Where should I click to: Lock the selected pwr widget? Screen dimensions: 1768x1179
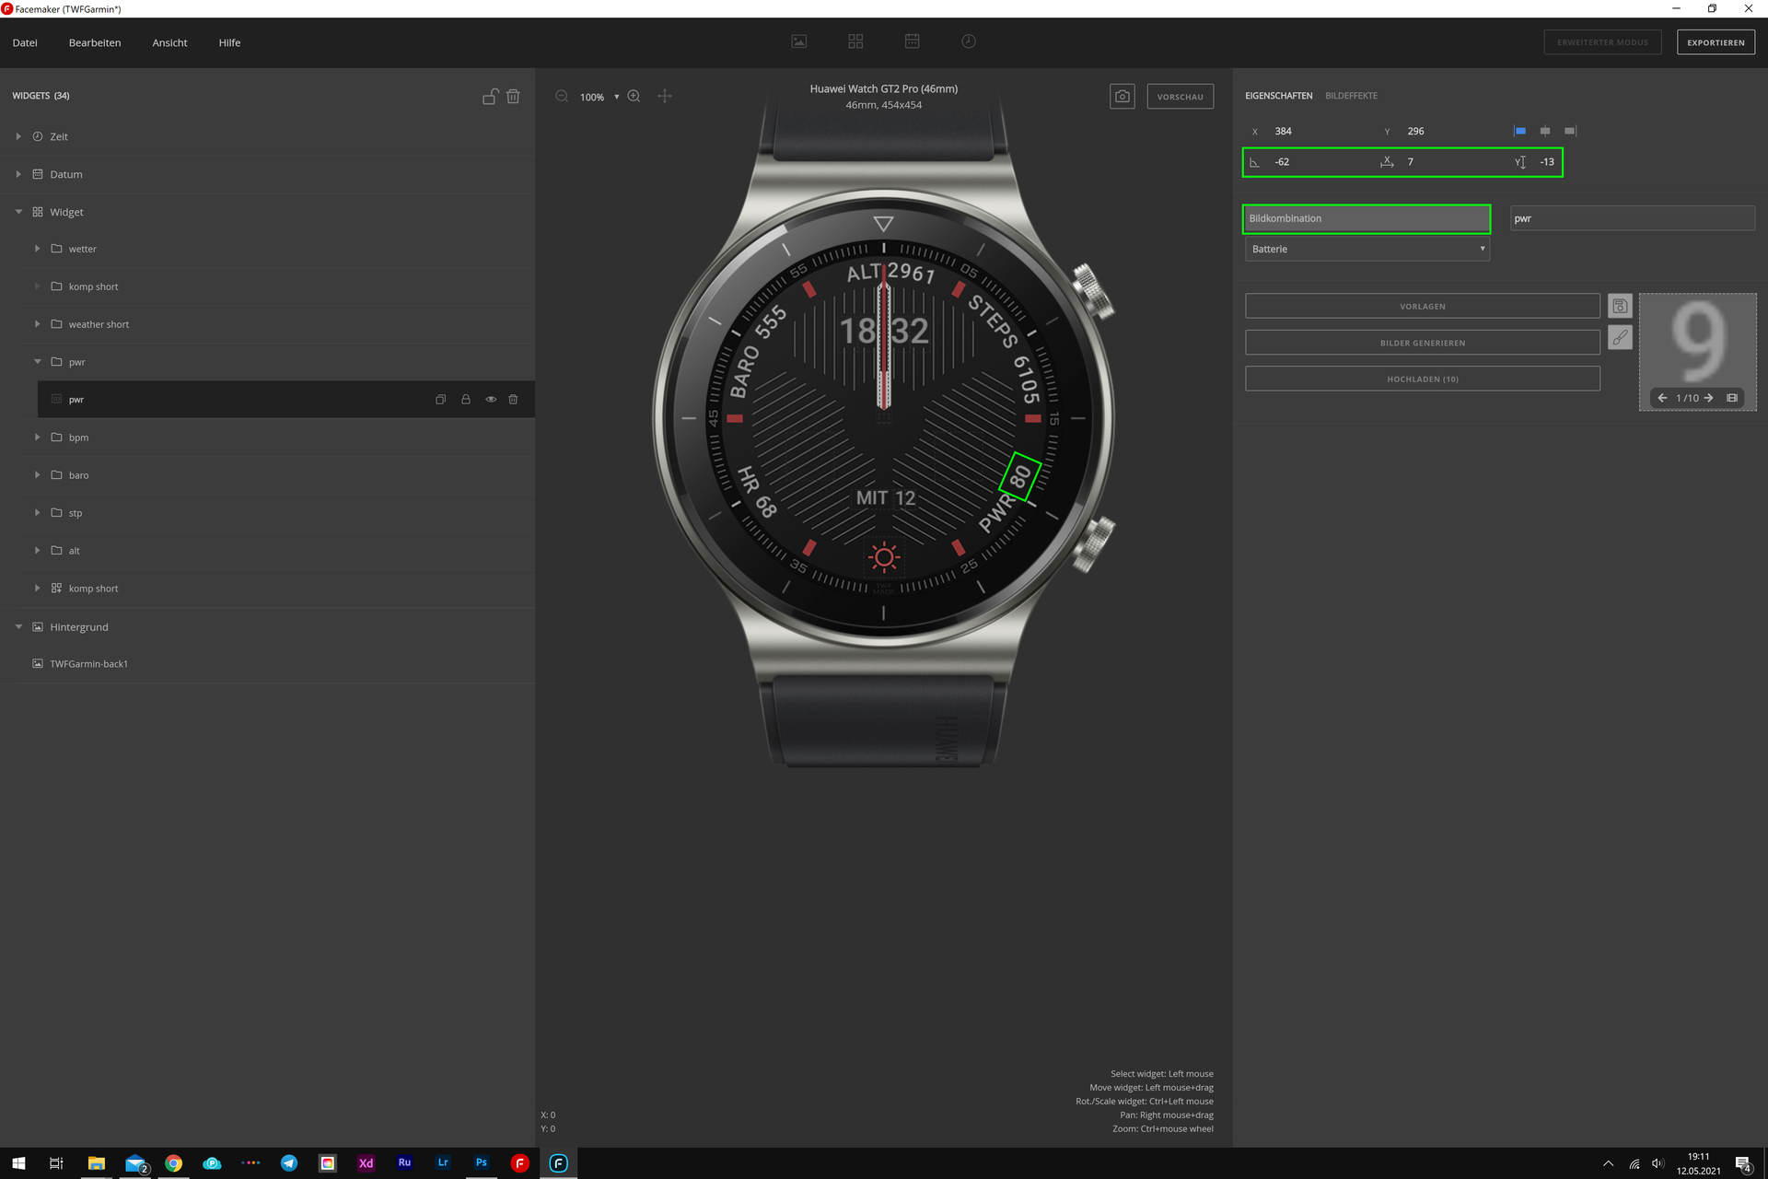pos(466,400)
